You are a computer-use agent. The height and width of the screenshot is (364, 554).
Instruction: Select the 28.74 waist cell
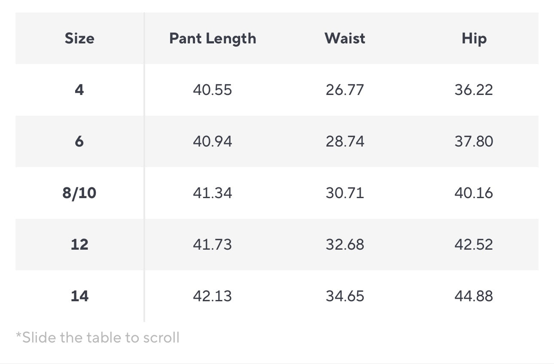point(345,141)
